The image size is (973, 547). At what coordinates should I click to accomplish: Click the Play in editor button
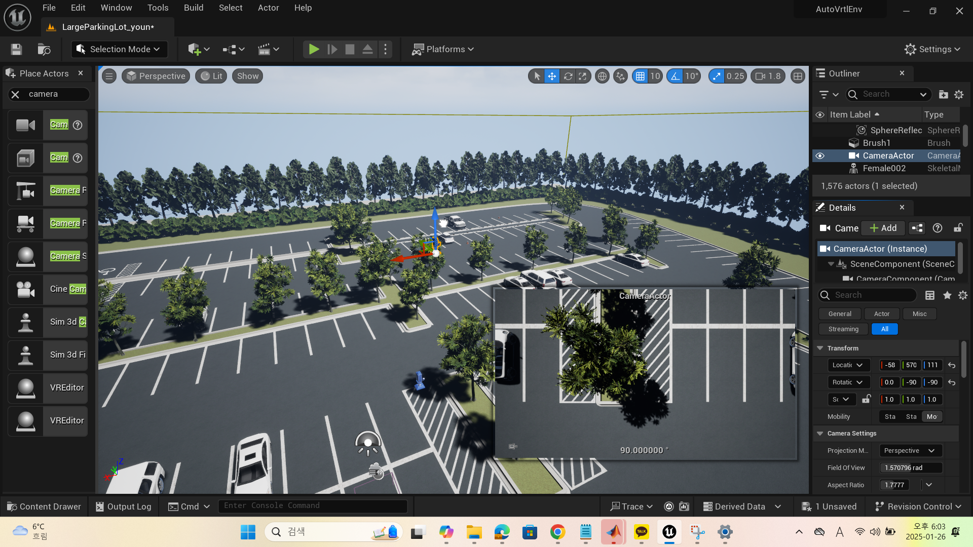pyautogui.click(x=314, y=49)
